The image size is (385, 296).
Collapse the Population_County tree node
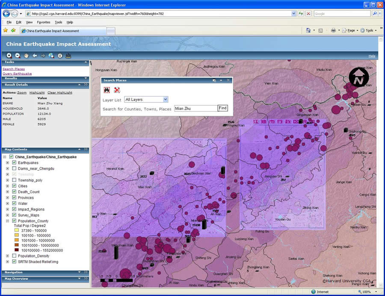tap(7, 221)
